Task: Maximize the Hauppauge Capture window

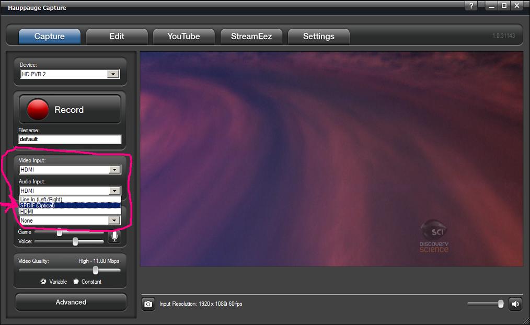Action: [504, 6]
